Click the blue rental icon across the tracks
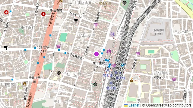The width and height of the screenshot is (193, 108). (x=123, y=65)
